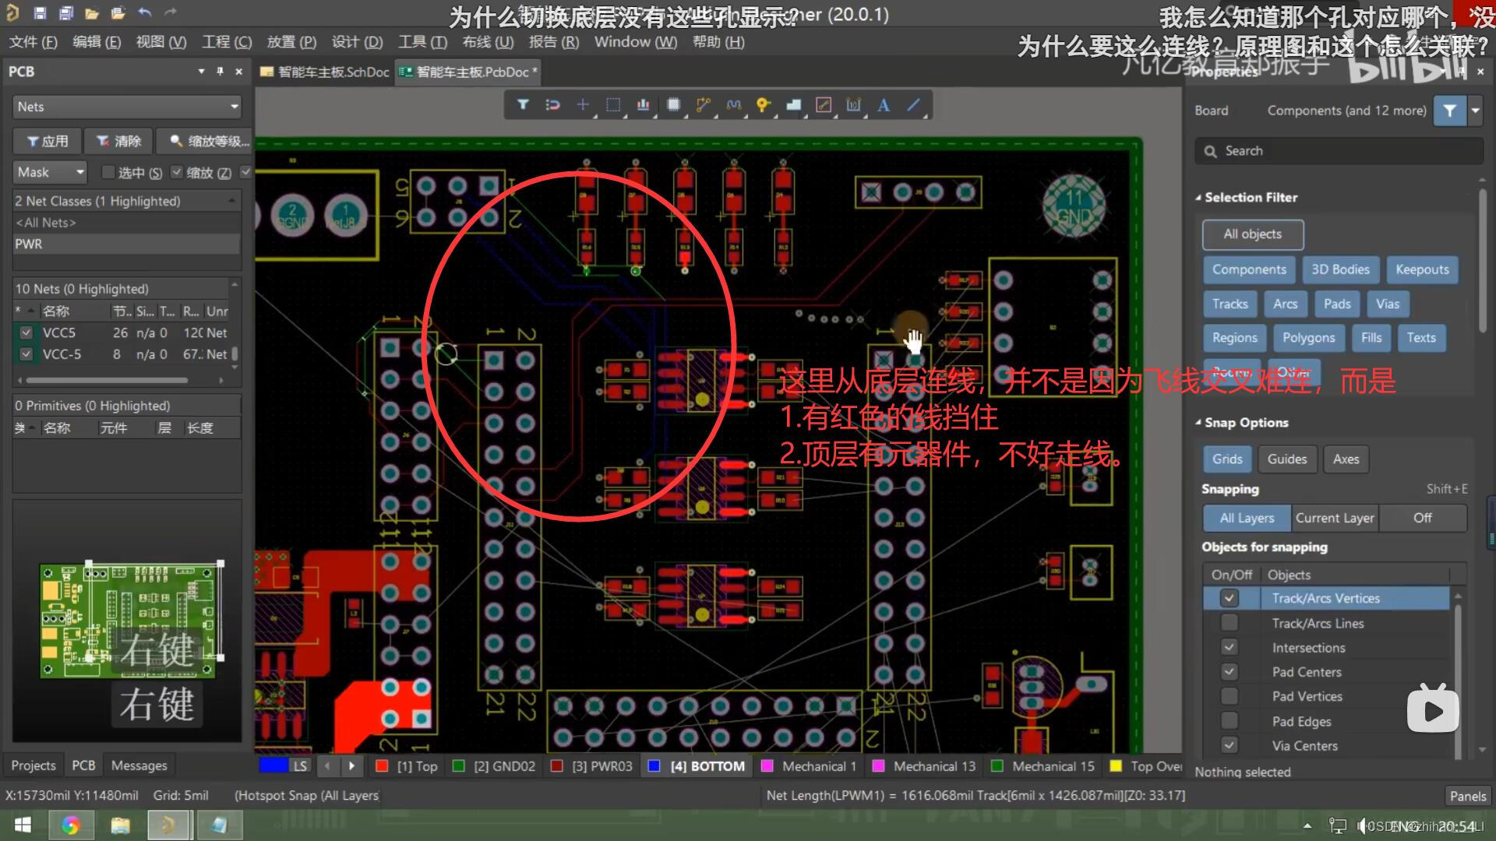Click the All objects selection filter button

click(x=1252, y=234)
